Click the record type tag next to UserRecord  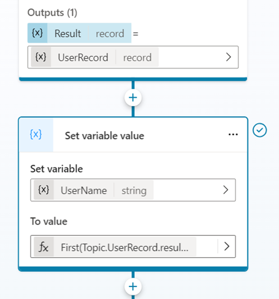[137, 58]
